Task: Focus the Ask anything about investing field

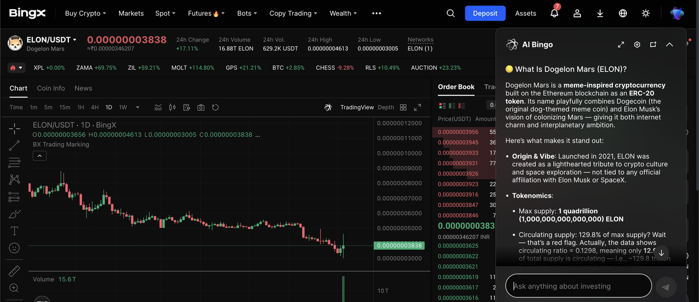Action: [579, 286]
